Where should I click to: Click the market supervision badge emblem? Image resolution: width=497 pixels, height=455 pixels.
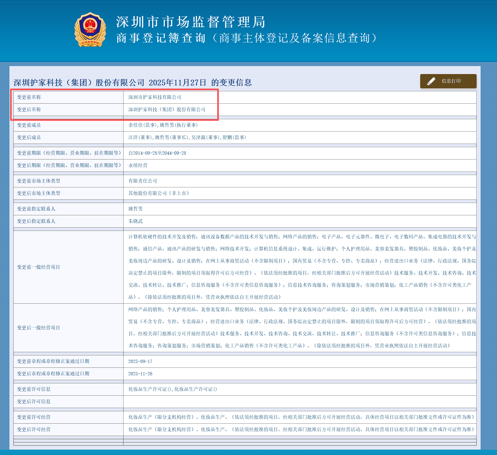[90, 30]
